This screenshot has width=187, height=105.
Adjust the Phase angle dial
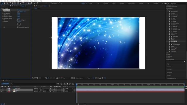pyautogui.click(x=19, y=24)
